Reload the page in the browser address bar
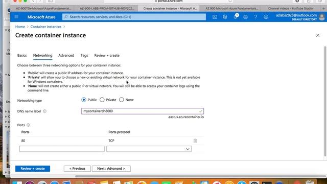The image size is (327, 184). tap(230, 1)
